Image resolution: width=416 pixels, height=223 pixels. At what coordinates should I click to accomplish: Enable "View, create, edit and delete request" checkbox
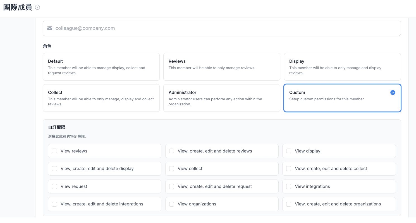(x=172, y=186)
